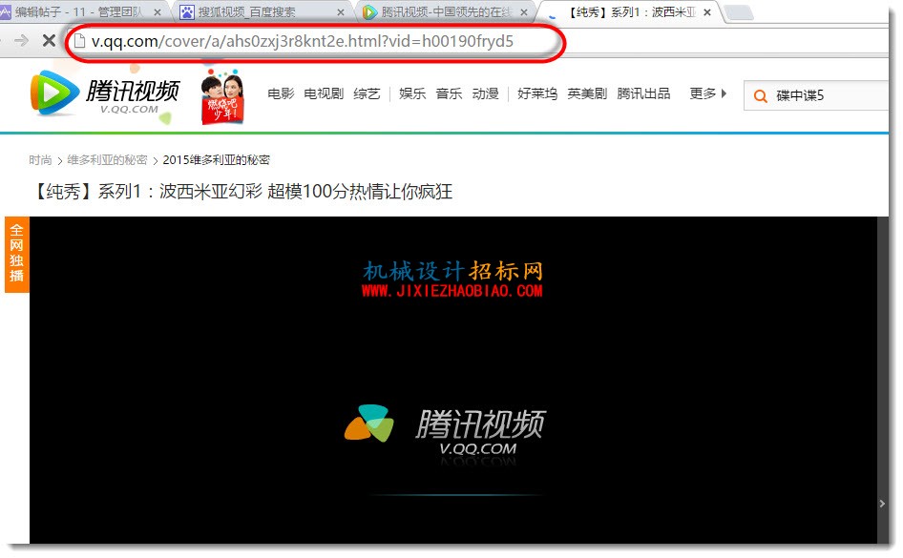This screenshot has width=903, height=558.
Task: Click the video title 【纯秀】系列1 text
Action: click(x=241, y=191)
